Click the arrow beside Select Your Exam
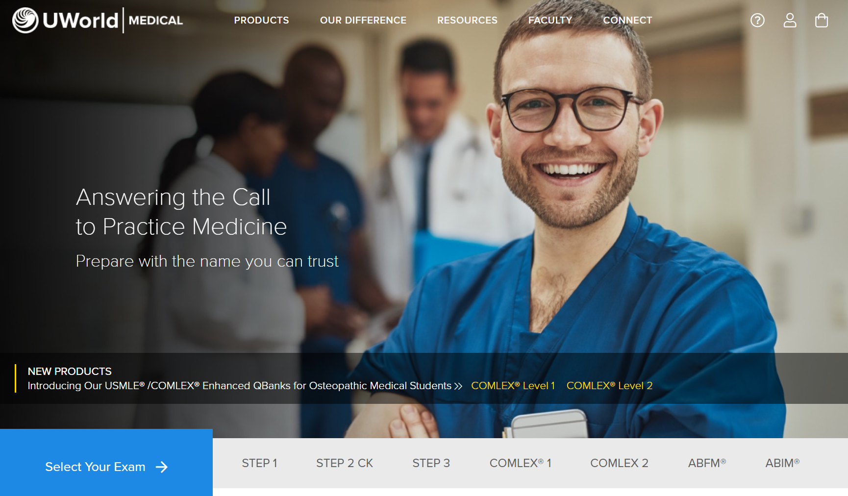This screenshot has width=848, height=496. point(162,467)
